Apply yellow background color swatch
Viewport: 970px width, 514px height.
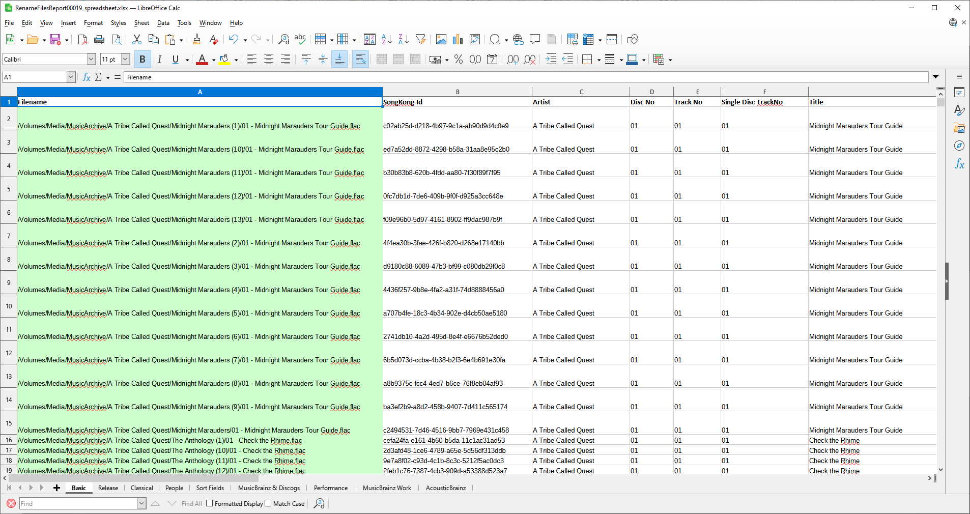224,60
